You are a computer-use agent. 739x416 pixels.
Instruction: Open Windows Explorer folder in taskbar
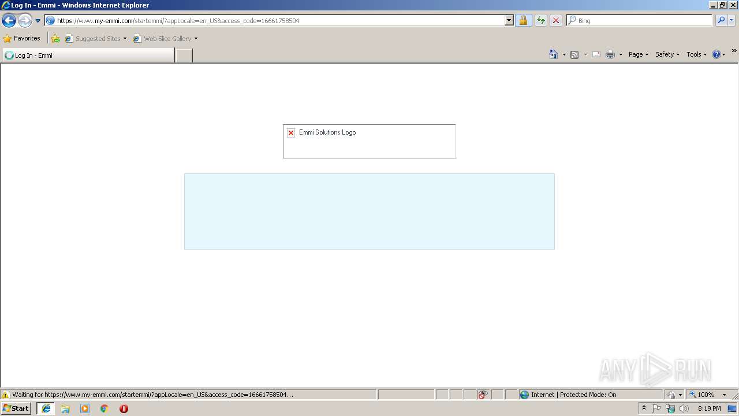click(65, 408)
